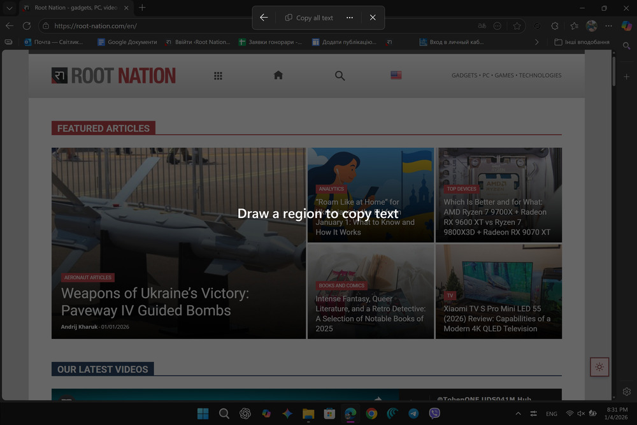
Task: Click the ANALYTICS category tag
Action: tap(331, 189)
